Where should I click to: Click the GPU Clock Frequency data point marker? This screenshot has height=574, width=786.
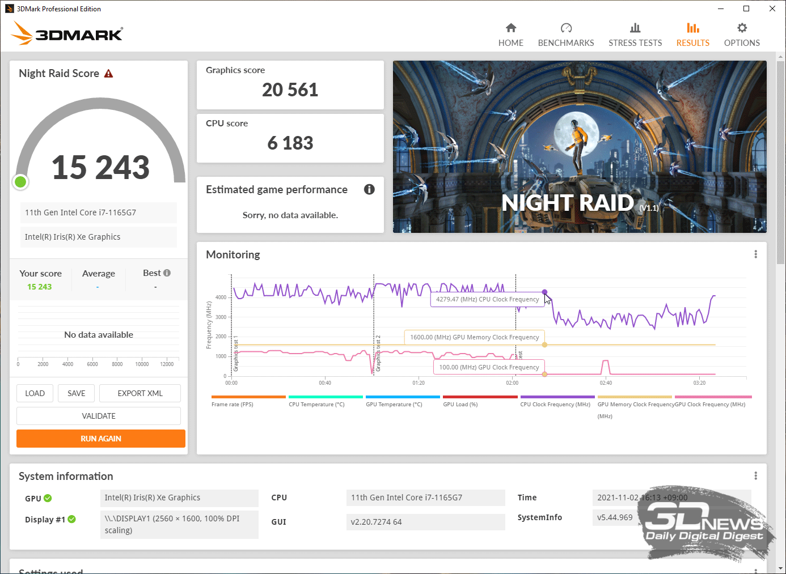[544, 374]
